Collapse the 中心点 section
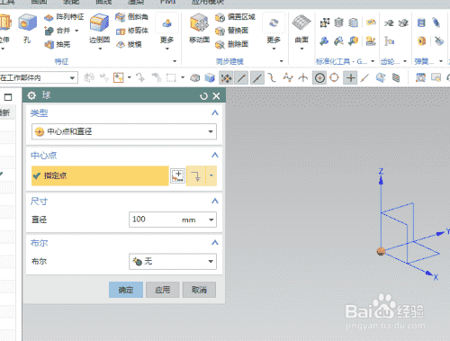Viewport: 450px width, 341px height. pyautogui.click(x=215, y=155)
